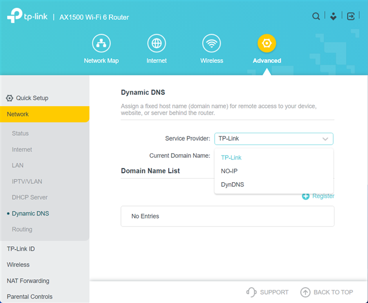
Task: Open NAT Forwarding in sidebar
Action: coord(28,281)
